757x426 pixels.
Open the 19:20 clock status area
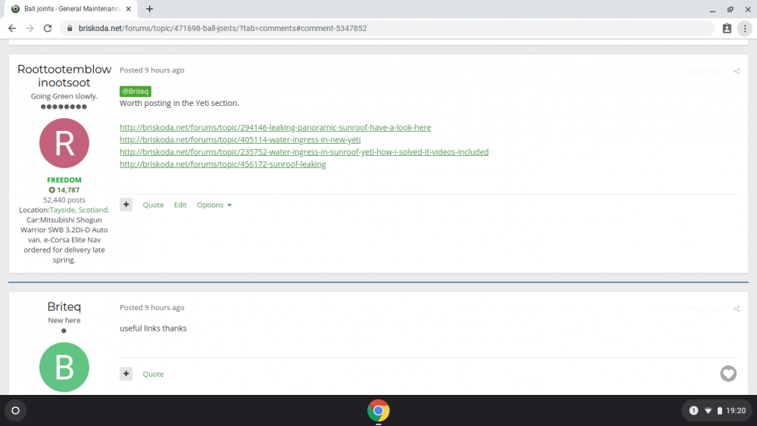[x=736, y=411]
